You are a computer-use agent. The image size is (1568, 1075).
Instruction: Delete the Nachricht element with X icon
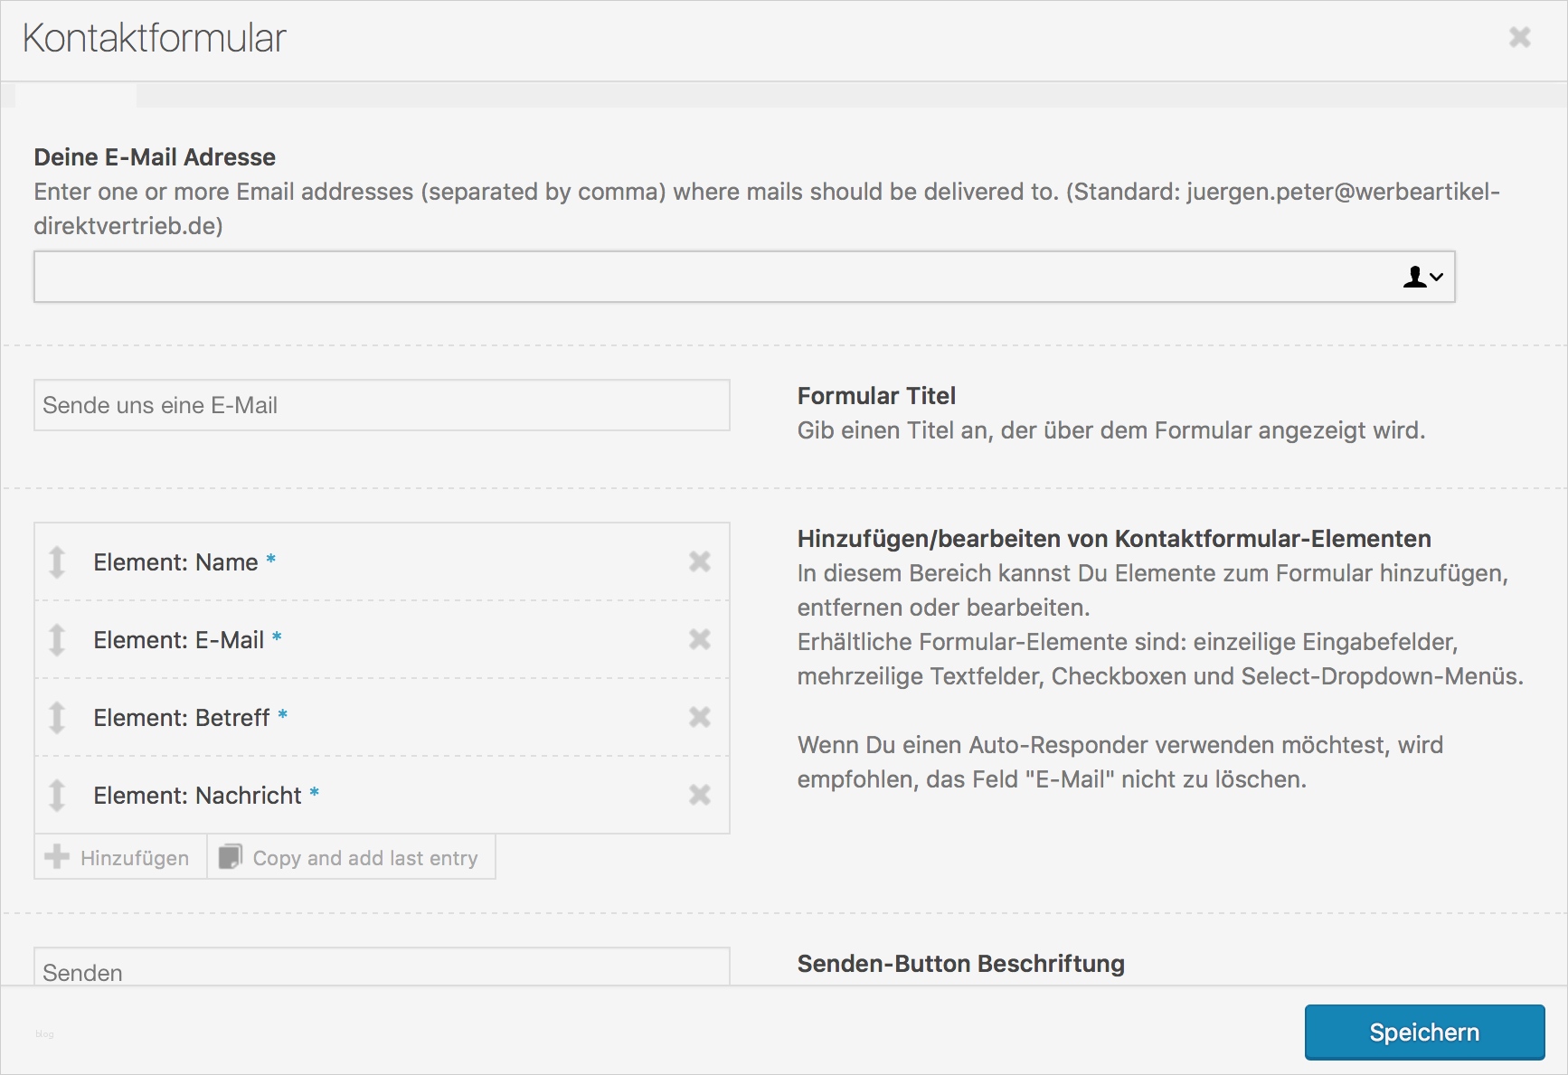pyautogui.click(x=699, y=795)
